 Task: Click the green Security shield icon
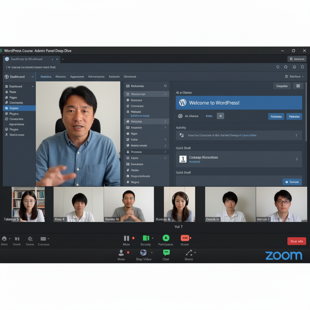pyautogui.click(x=146, y=238)
